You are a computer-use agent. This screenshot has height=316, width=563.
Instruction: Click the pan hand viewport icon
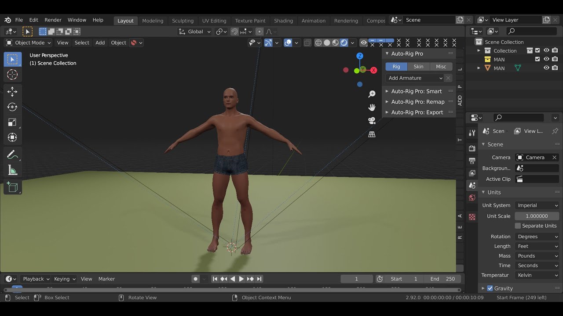tap(372, 107)
